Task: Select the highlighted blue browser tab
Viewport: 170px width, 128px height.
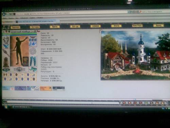Action: tap(38, 22)
